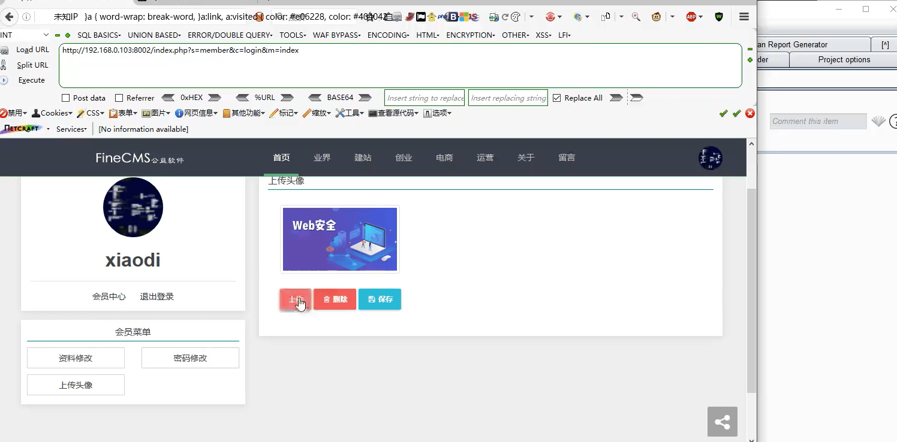
Task: Open the ENCODING dropdown menu
Action: (x=388, y=35)
